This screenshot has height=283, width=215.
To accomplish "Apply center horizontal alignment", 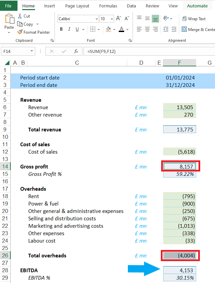I will click(x=147, y=29).
